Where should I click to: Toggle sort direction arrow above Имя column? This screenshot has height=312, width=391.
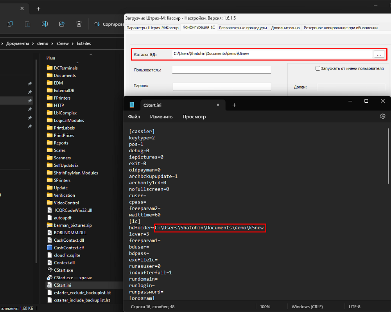pyautogui.click(x=91, y=54)
